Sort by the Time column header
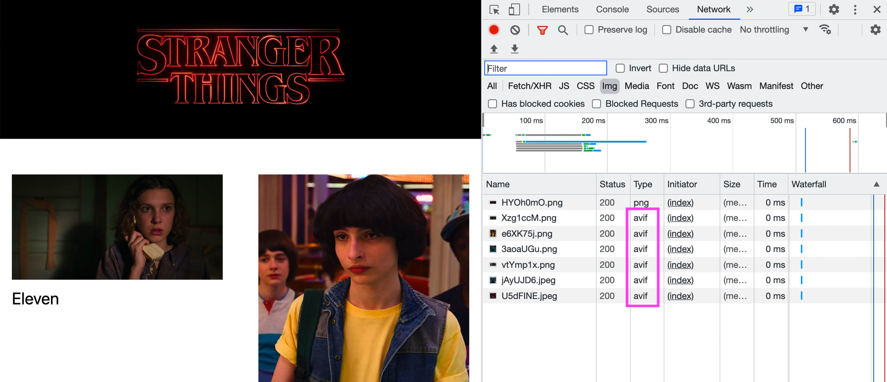Screen dimensions: 887x382 (x=771, y=184)
